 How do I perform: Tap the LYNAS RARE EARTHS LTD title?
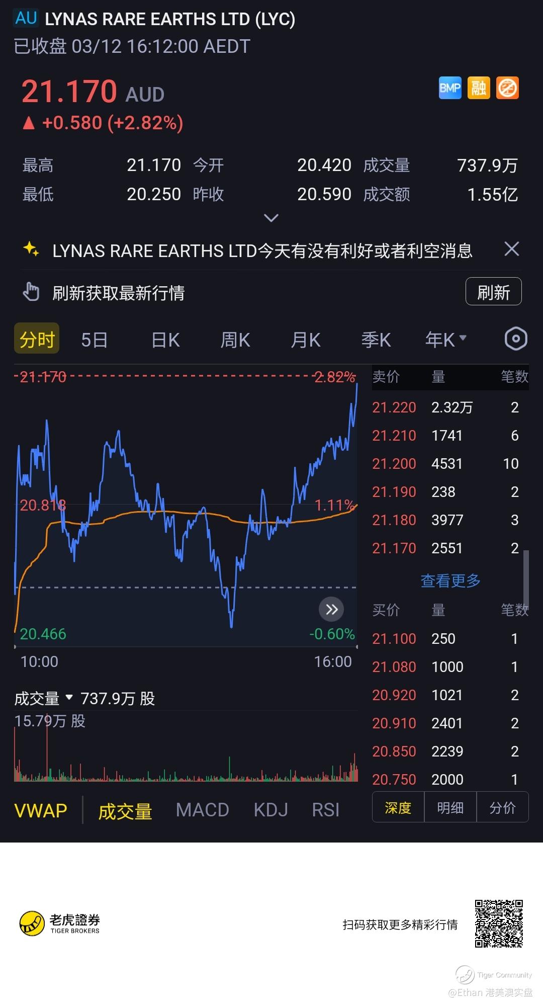tap(170, 19)
